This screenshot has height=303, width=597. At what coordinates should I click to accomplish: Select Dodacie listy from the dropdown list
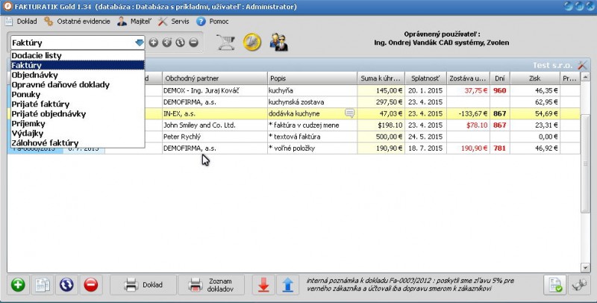[78, 55]
